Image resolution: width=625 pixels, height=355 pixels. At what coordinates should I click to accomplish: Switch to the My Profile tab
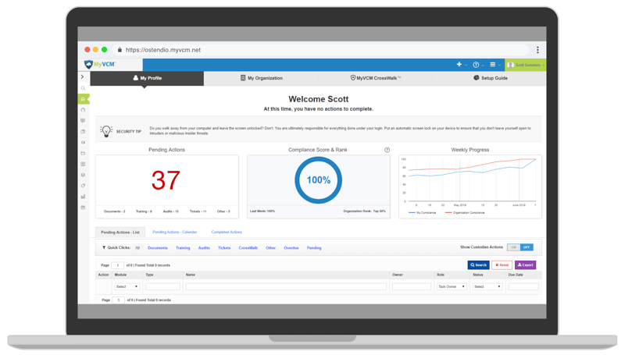pos(147,78)
